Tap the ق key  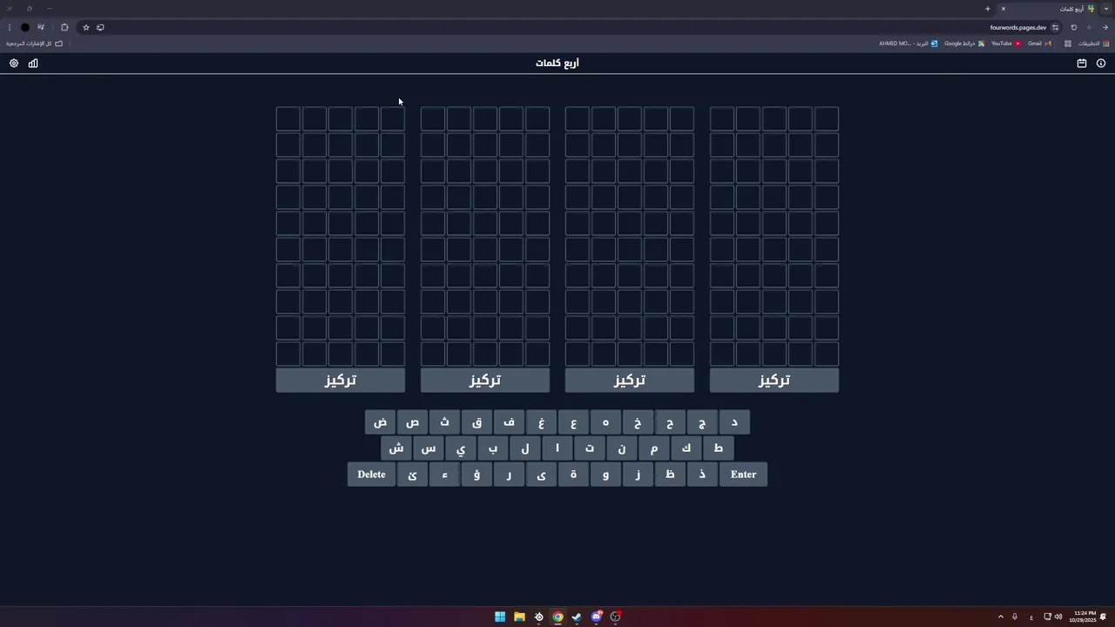(x=476, y=422)
